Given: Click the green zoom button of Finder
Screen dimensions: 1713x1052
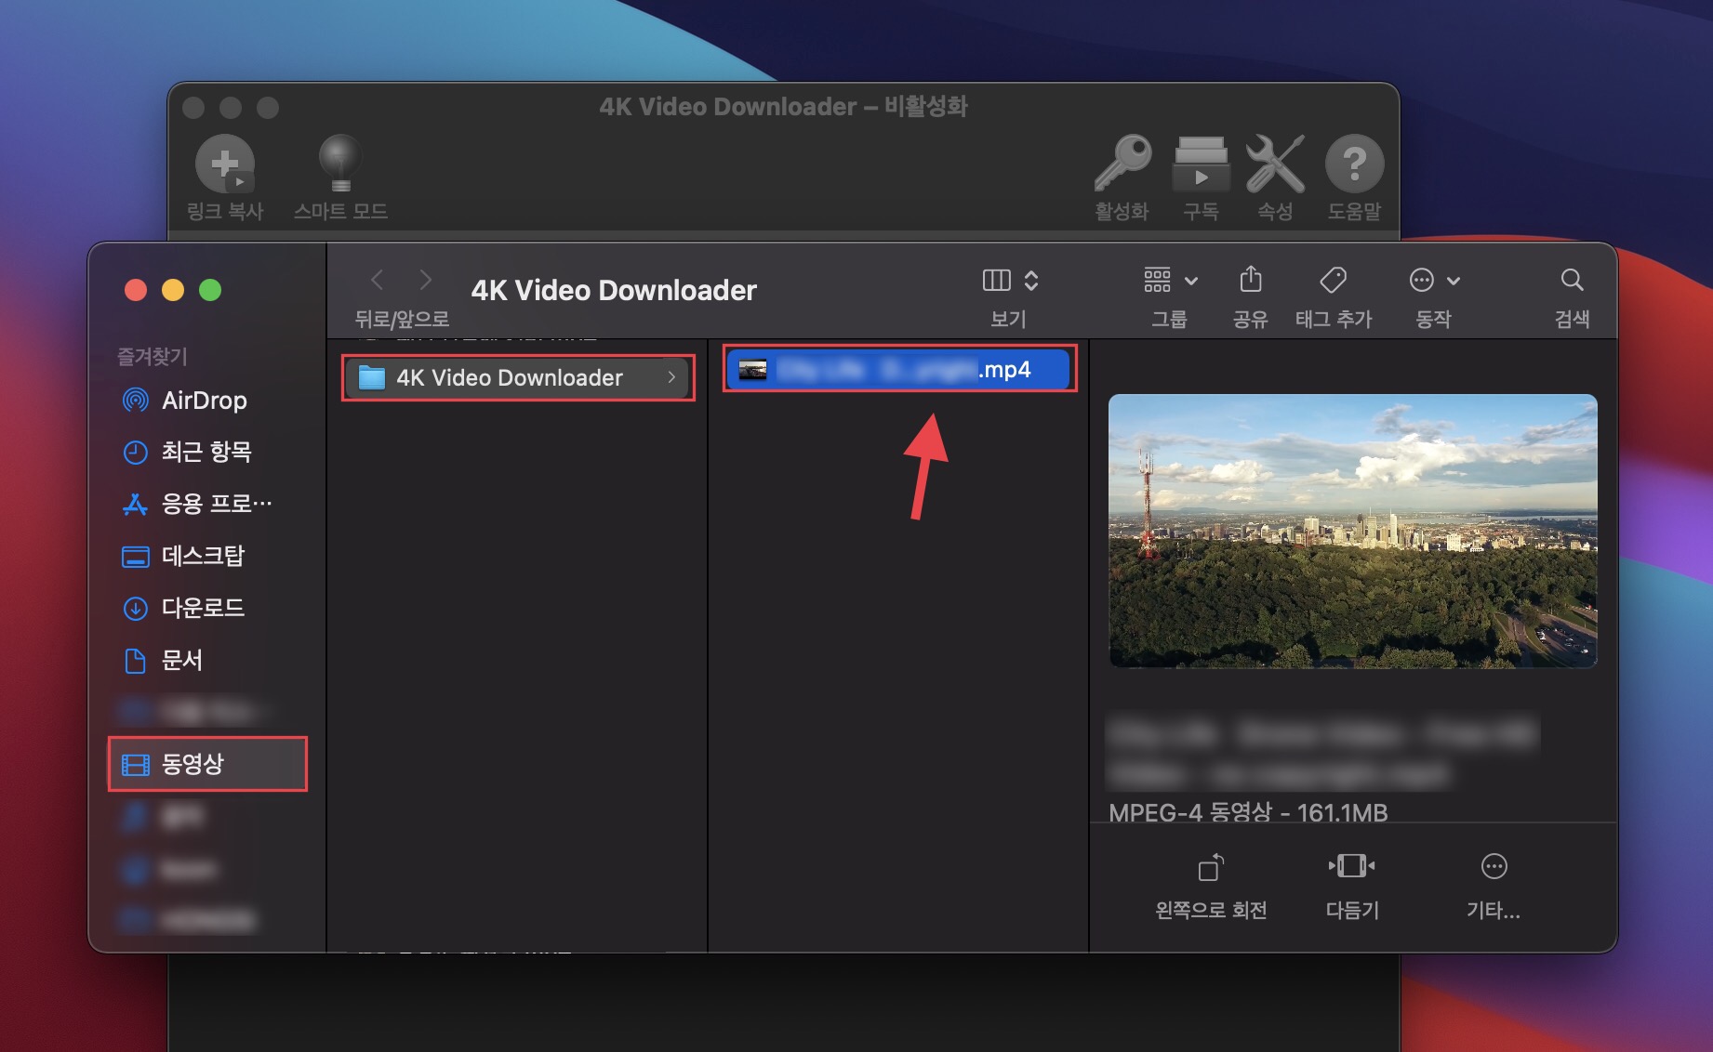Looking at the screenshot, I should click(x=210, y=290).
